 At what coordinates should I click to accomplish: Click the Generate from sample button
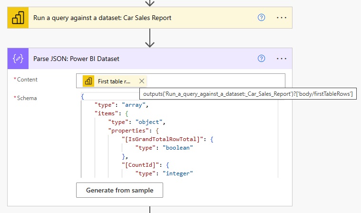click(119, 190)
